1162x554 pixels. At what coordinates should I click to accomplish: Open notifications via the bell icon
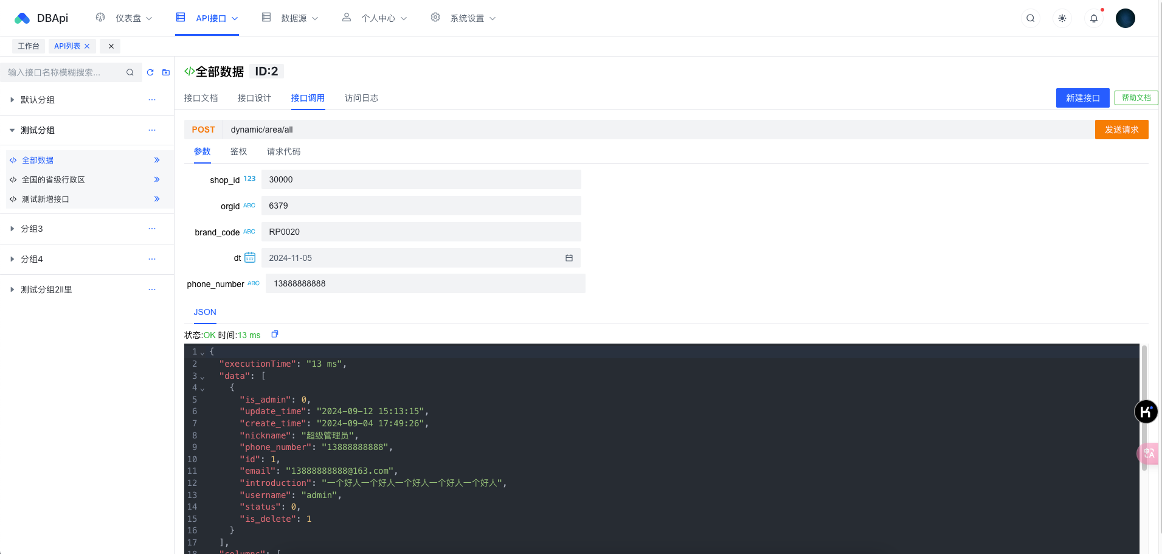1093,18
